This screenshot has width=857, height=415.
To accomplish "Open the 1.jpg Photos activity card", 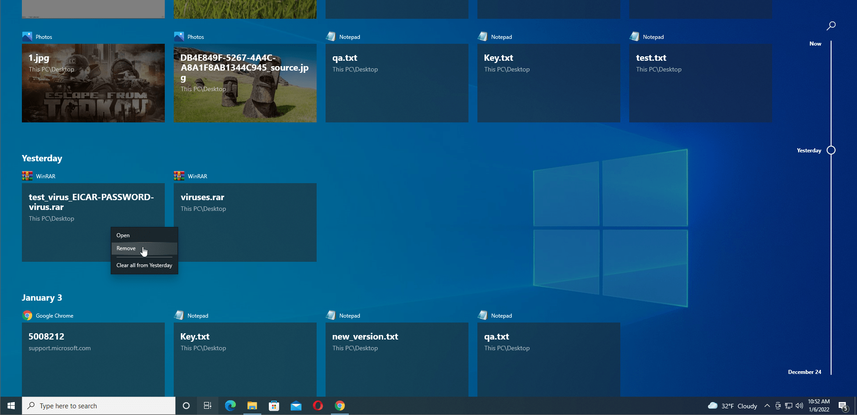I will point(93,83).
